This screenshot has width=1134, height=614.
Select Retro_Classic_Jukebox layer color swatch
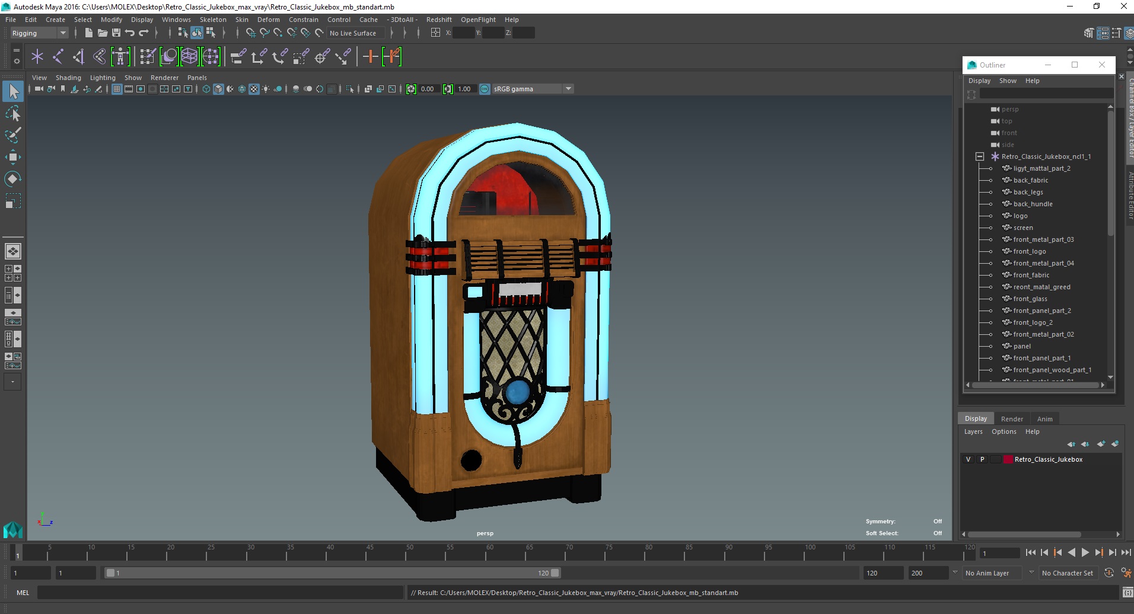point(1008,459)
